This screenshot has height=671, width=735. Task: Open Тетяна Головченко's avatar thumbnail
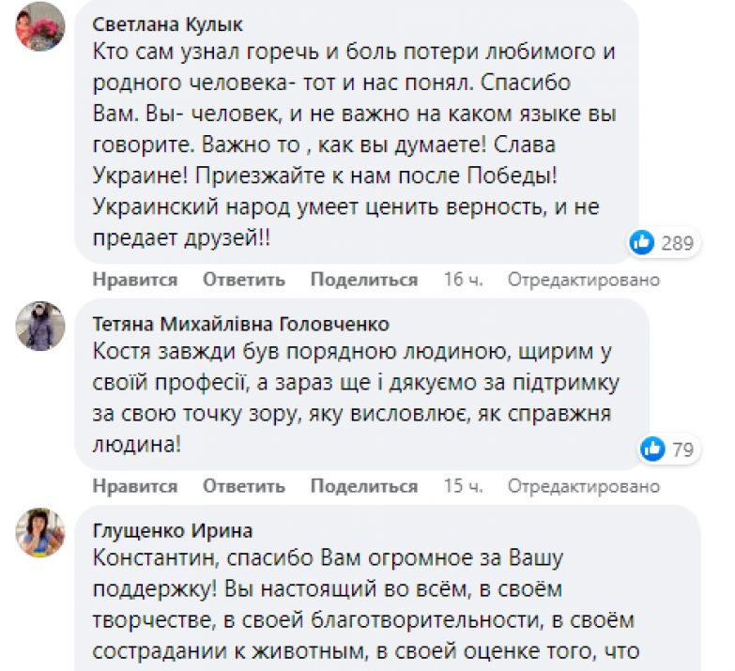click(x=40, y=326)
